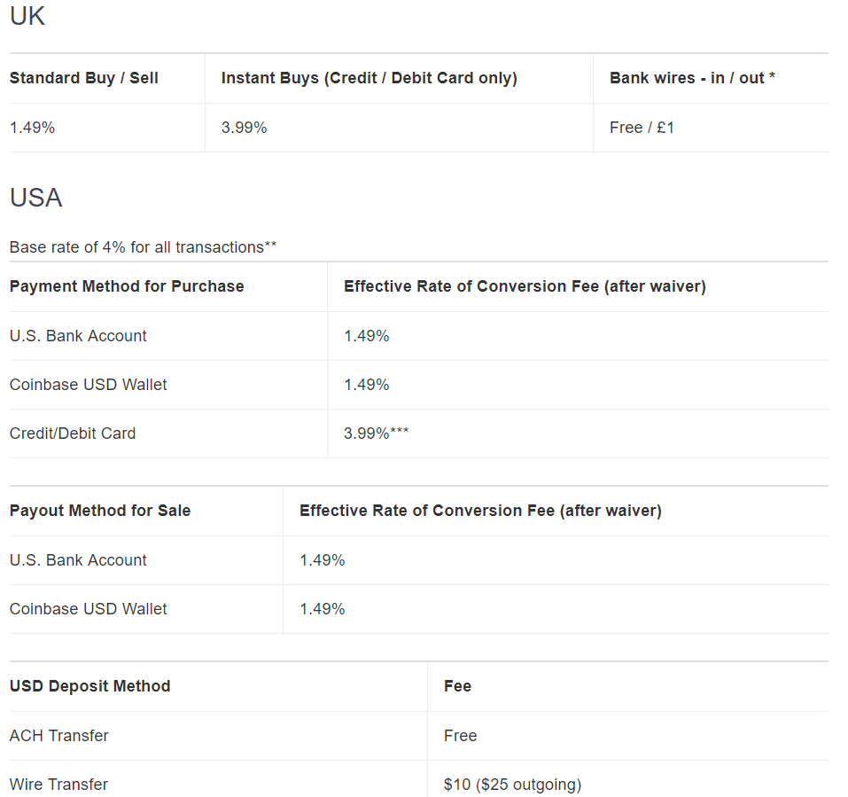This screenshot has width=848, height=797.
Task: Click the Instant Buys column header
Action: click(x=369, y=78)
